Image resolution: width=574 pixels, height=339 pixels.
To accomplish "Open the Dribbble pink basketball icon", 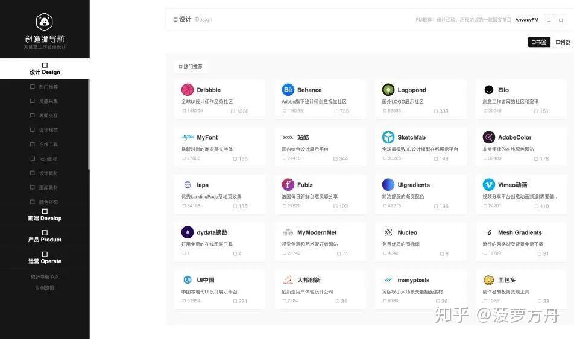I will [x=188, y=90].
